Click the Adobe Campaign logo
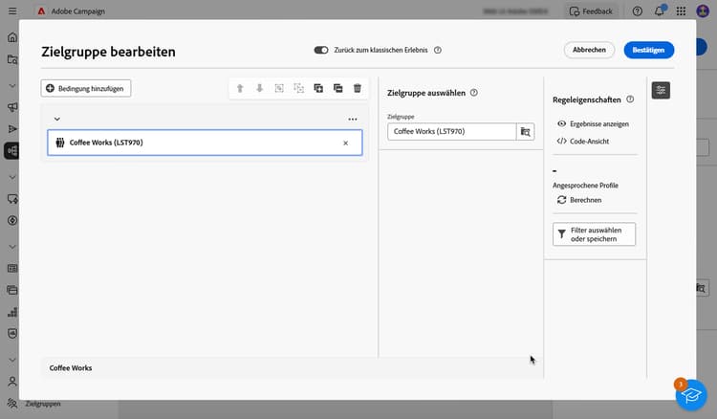Screen dimensions: 717x419 click(x=41, y=11)
